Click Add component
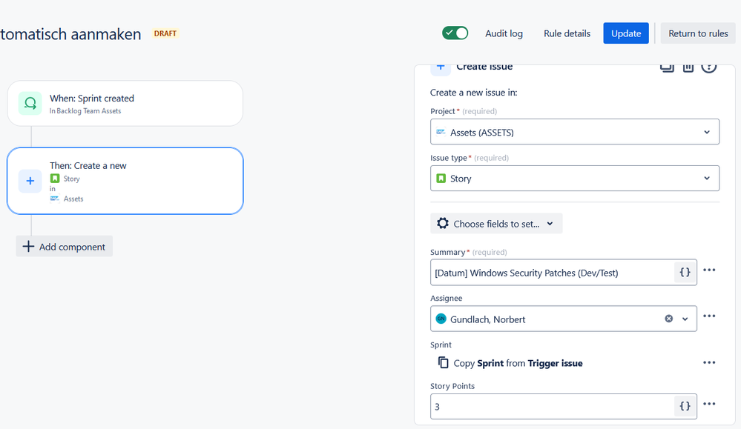The image size is (741, 429). [x=65, y=246]
